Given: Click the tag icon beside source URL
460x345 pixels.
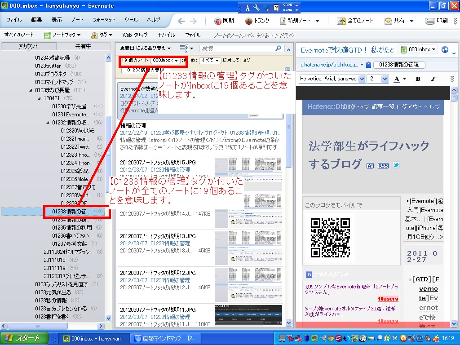Looking at the screenshot, I should pyautogui.click(x=369, y=65).
